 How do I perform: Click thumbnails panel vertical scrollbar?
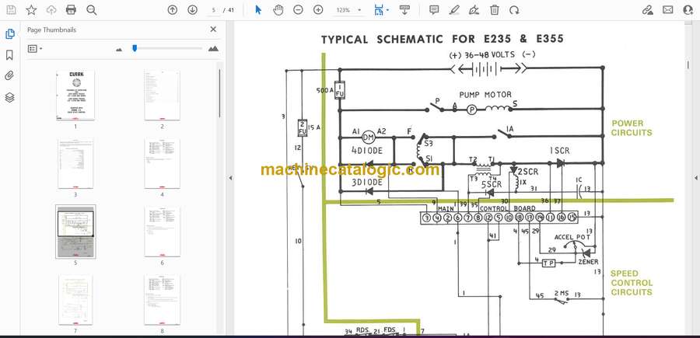(219, 94)
